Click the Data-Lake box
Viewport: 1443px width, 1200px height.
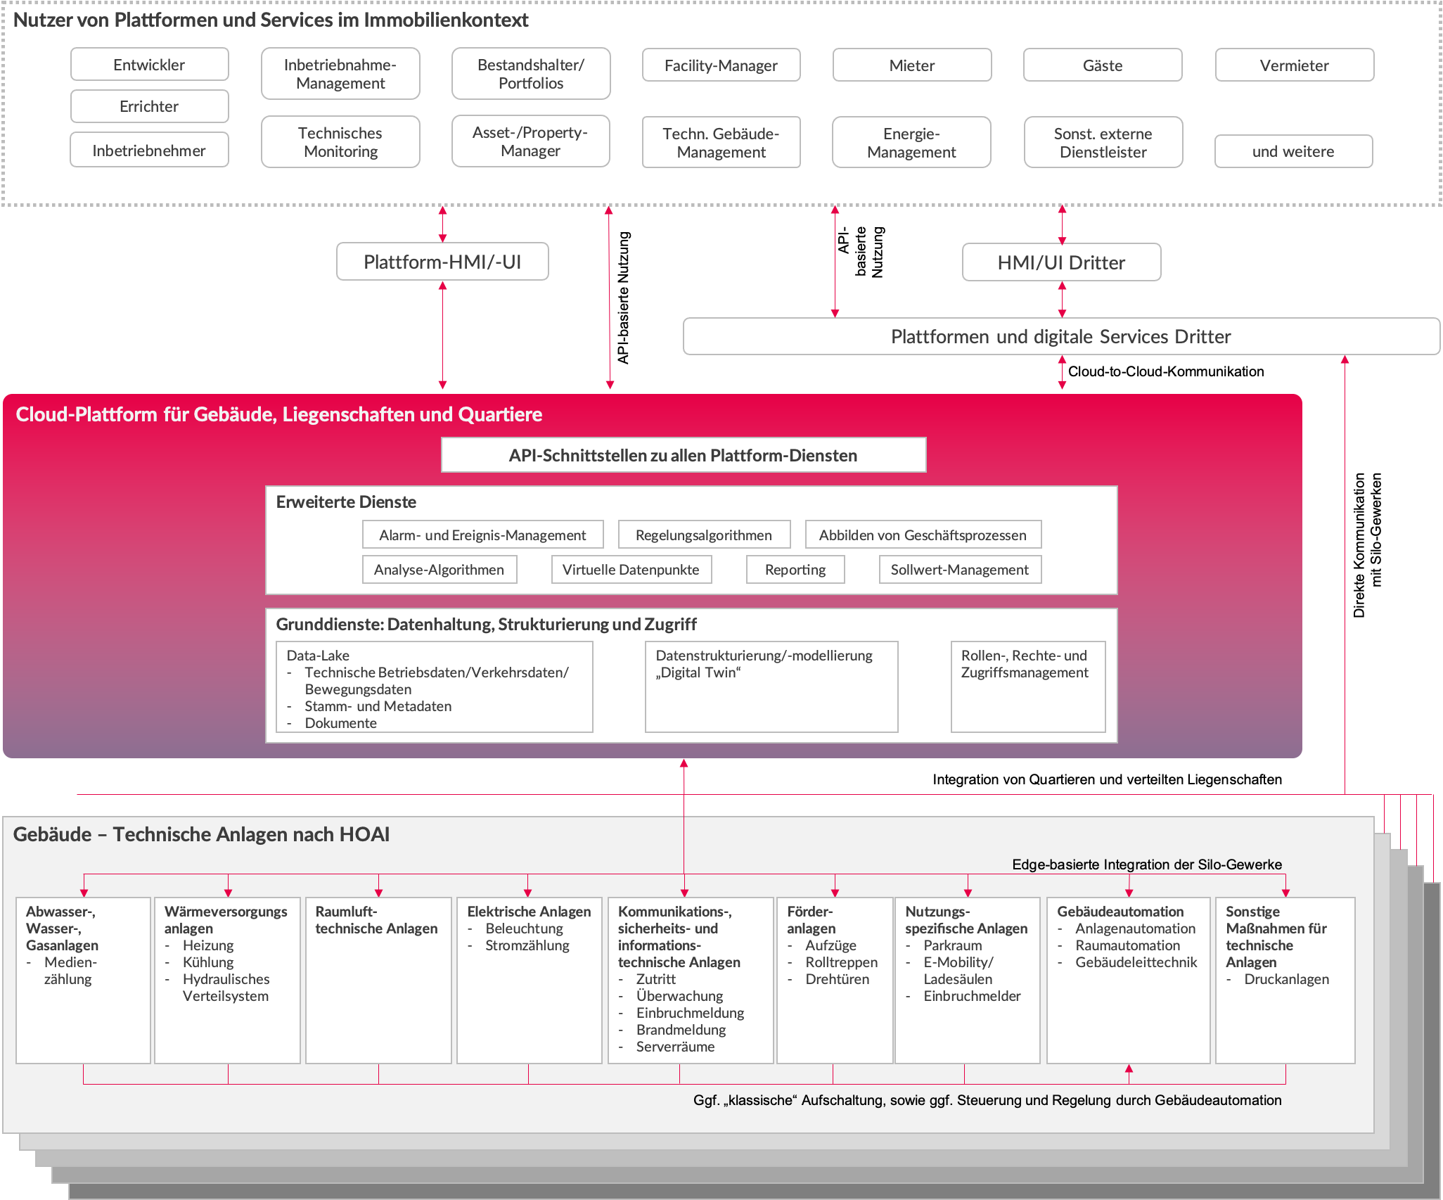tap(434, 687)
